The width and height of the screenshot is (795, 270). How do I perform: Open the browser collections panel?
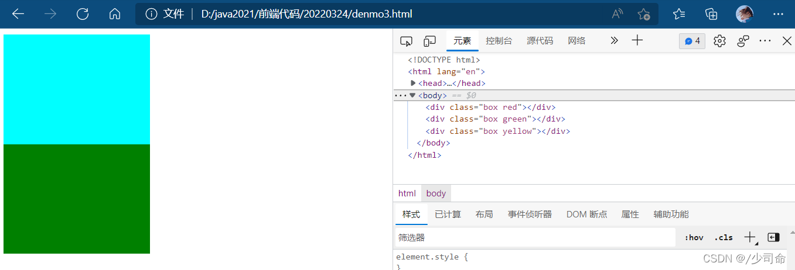pyautogui.click(x=711, y=14)
